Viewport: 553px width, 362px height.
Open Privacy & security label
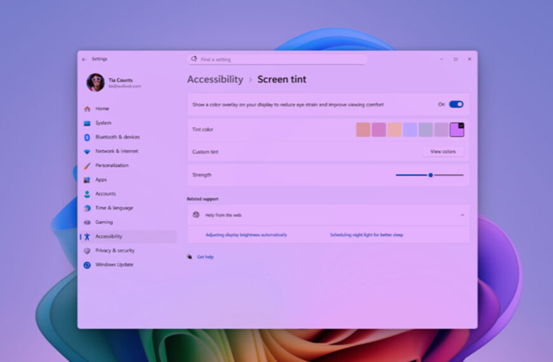(115, 250)
